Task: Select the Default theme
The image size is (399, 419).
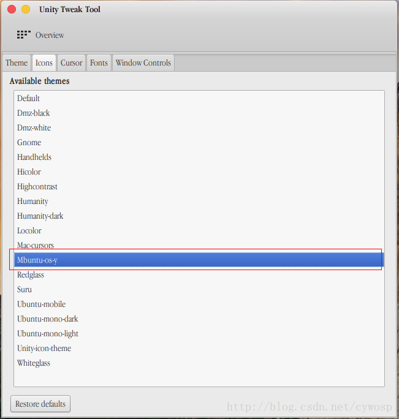Action: [x=199, y=99]
